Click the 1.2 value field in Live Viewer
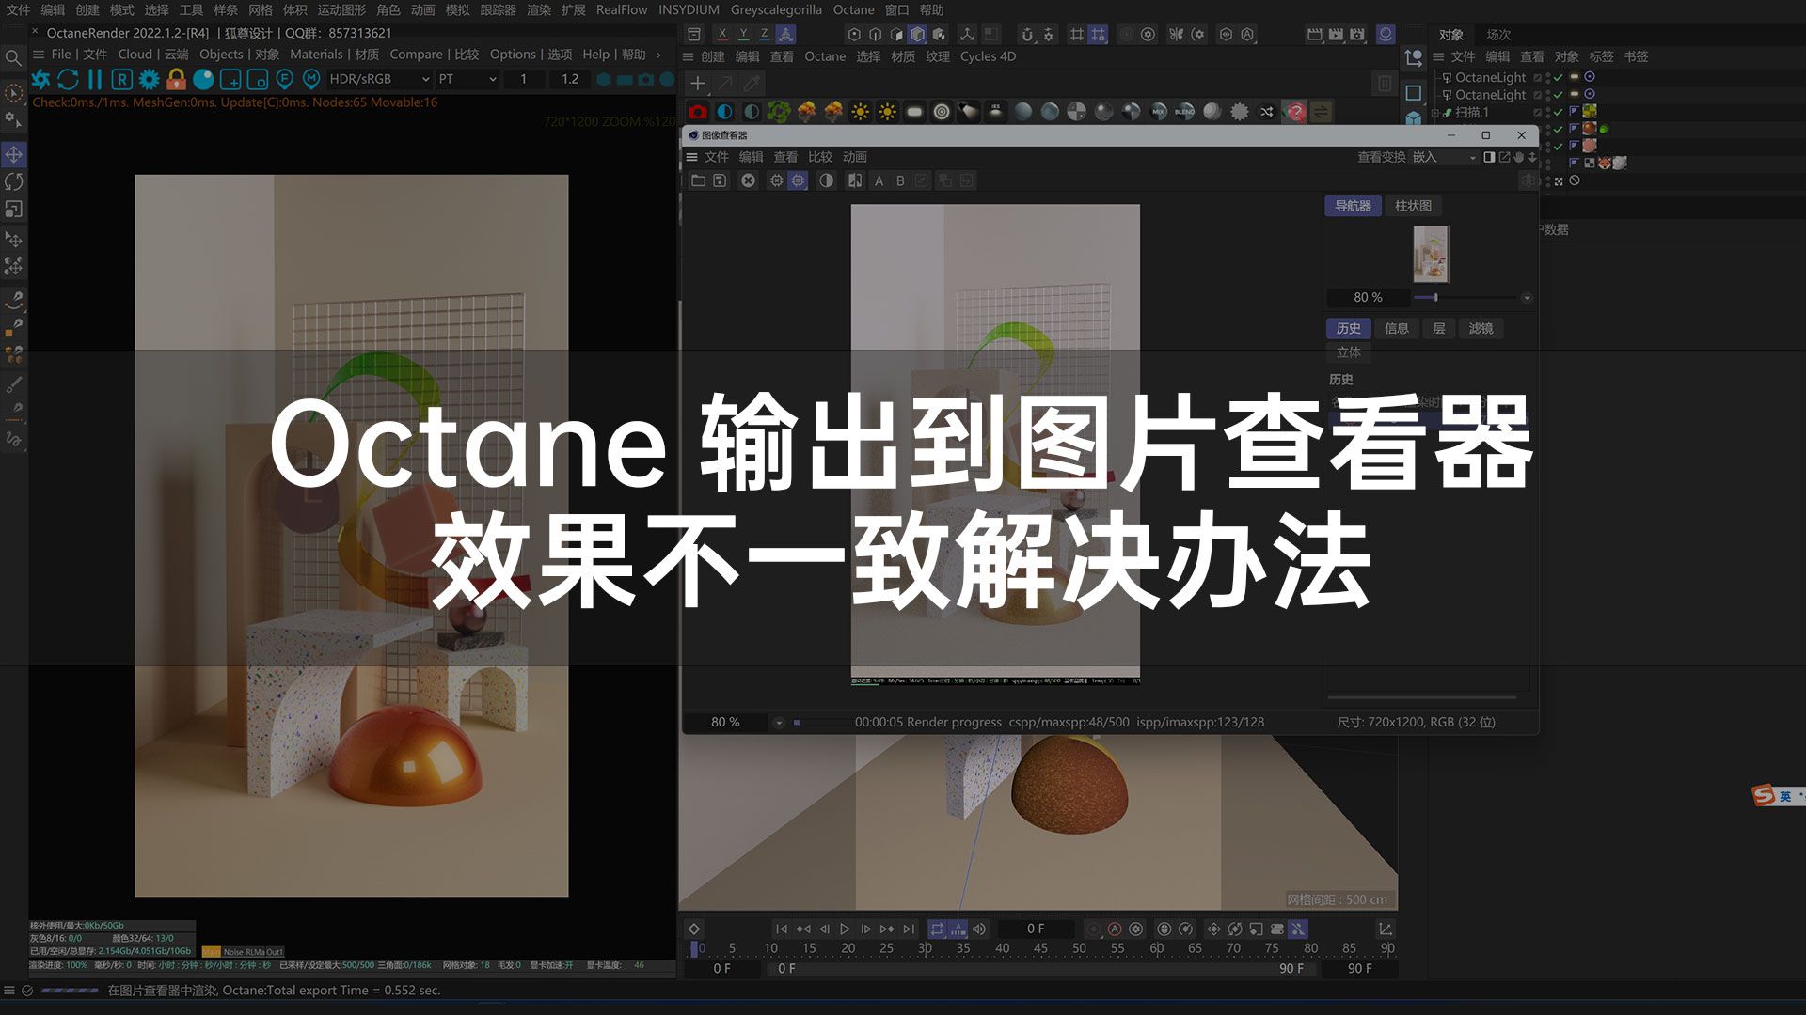Viewport: 1806px width, 1015px height. point(570,79)
